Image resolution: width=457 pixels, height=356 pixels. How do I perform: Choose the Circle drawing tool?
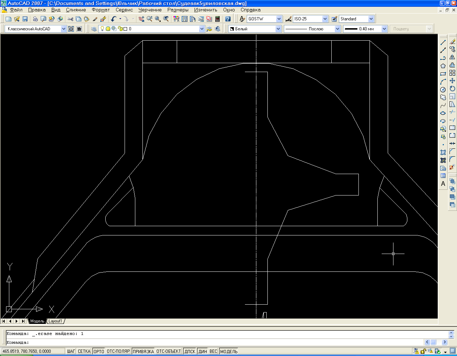443,90
